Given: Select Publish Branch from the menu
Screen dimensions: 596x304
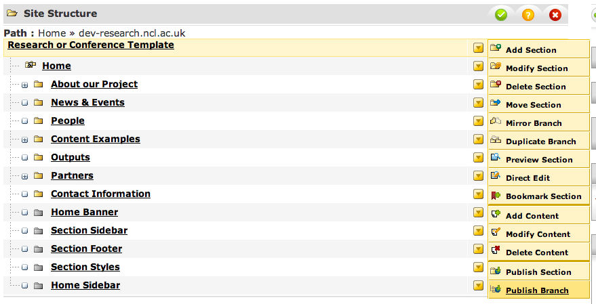Looking at the screenshot, I should (537, 290).
